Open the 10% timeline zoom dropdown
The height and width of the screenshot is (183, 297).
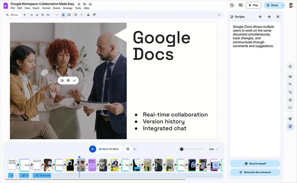(214, 149)
